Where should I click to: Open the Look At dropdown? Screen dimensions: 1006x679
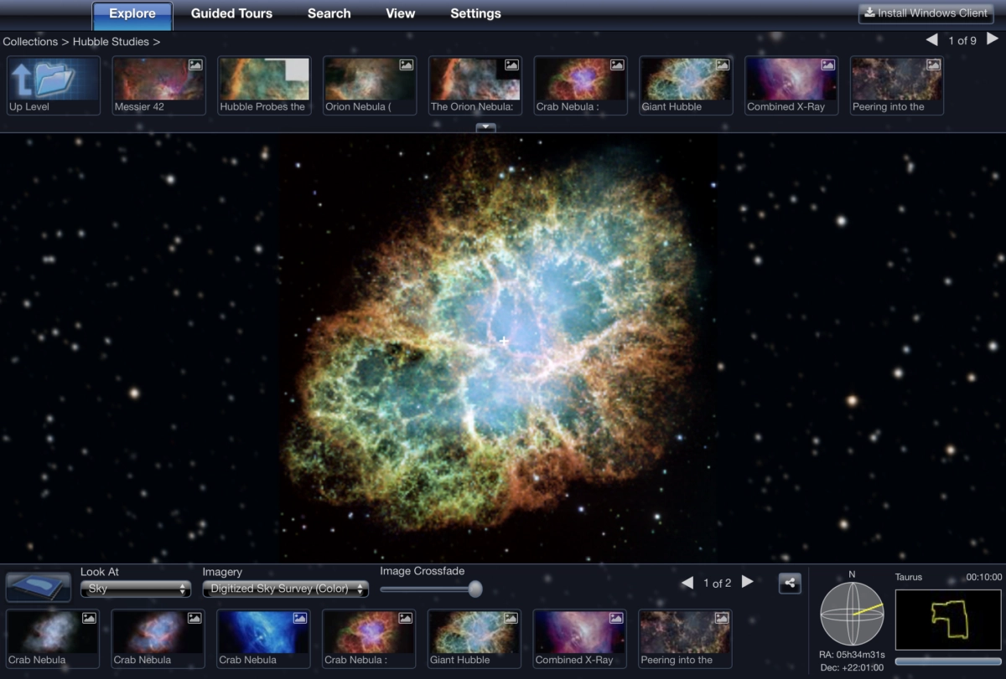(x=136, y=589)
